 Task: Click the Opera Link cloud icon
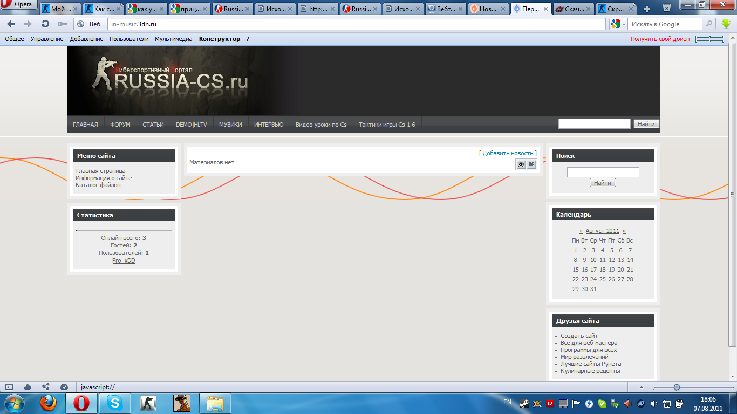(x=28, y=387)
